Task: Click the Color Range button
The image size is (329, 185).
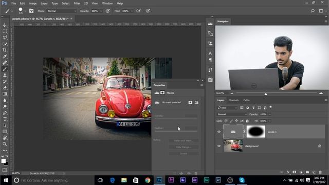Action: point(184,147)
